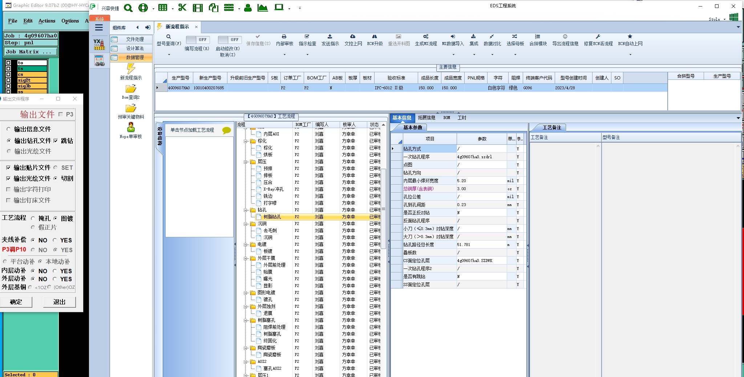Collapse the 树脂塞孔 folder in process tree

pyautogui.click(x=246, y=320)
